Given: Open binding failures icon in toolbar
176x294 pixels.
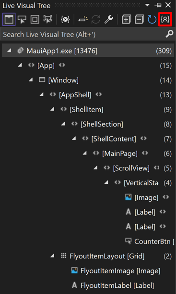Looking at the screenshot, I should [x=65, y=19].
